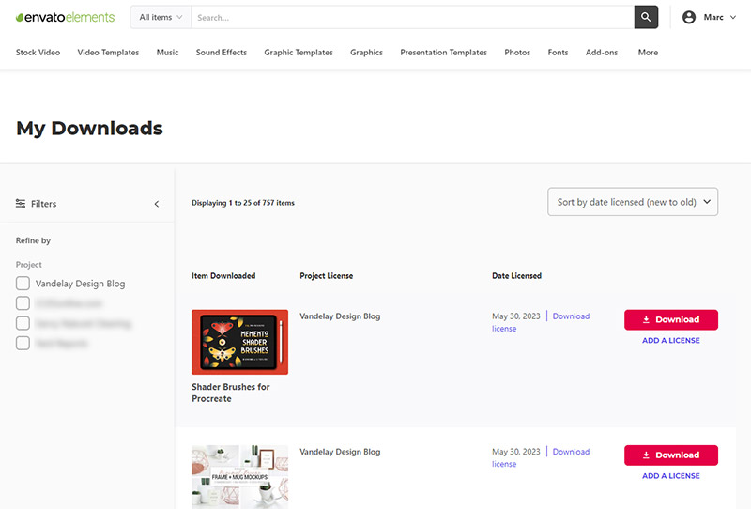The height and width of the screenshot is (509, 751).
Task: Collapse the Filters sidebar with the chevron
Action: point(157,204)
